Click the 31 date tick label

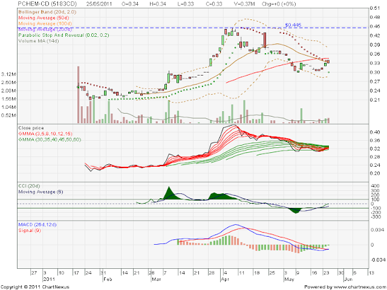103,273
